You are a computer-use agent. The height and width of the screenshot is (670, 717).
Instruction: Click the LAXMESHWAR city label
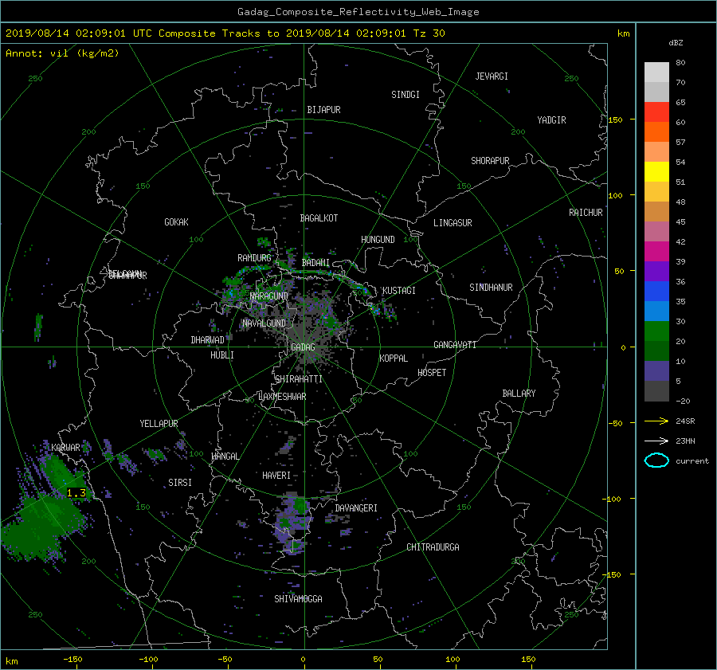(x=282, y=397)
